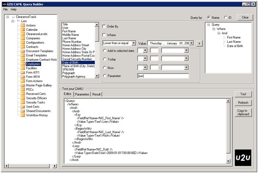Click the Parameter text field containing [par]
This screenshot has height=173, width=258.
pos(163,76)
